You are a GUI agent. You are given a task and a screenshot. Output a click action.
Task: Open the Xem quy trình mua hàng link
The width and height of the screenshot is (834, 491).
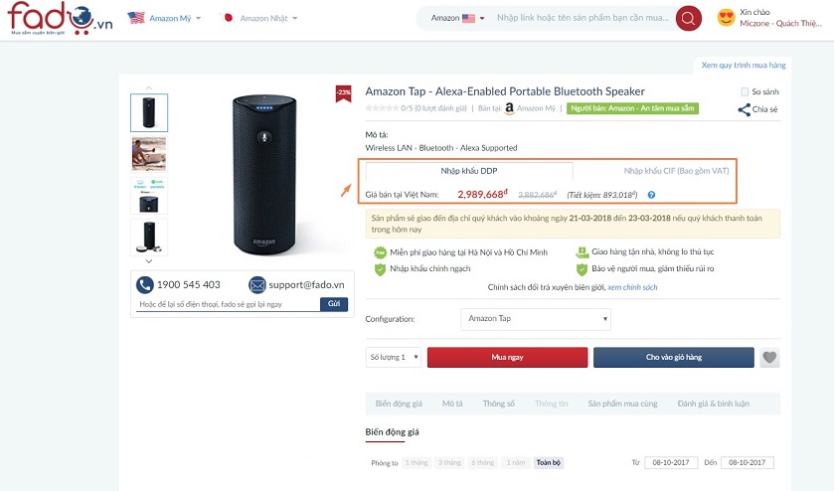[744, 65]
